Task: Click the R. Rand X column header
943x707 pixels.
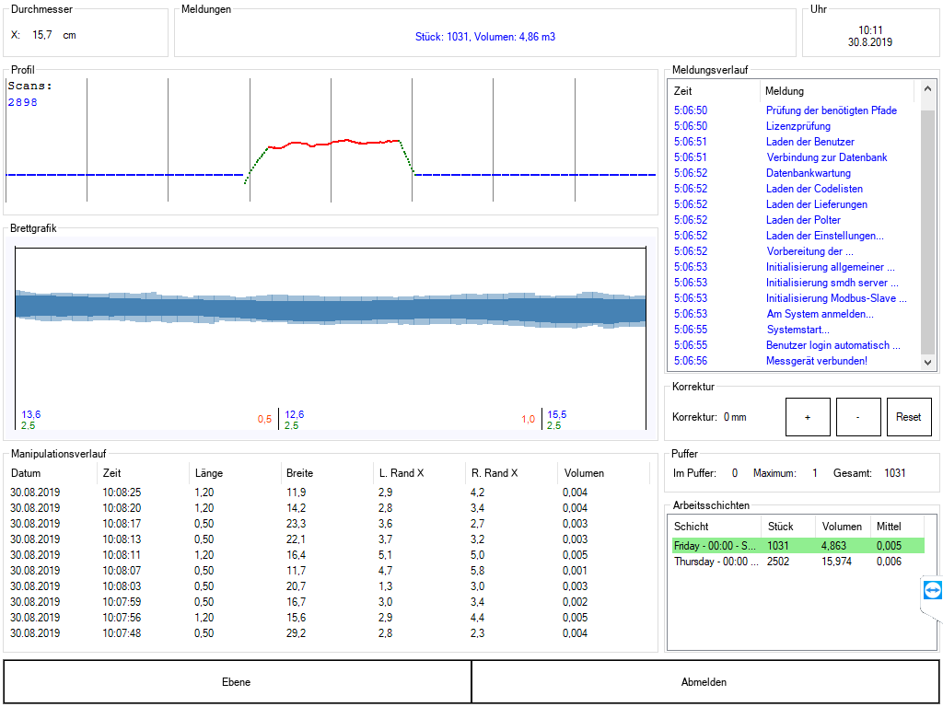Action: click(x=511, y=473)
